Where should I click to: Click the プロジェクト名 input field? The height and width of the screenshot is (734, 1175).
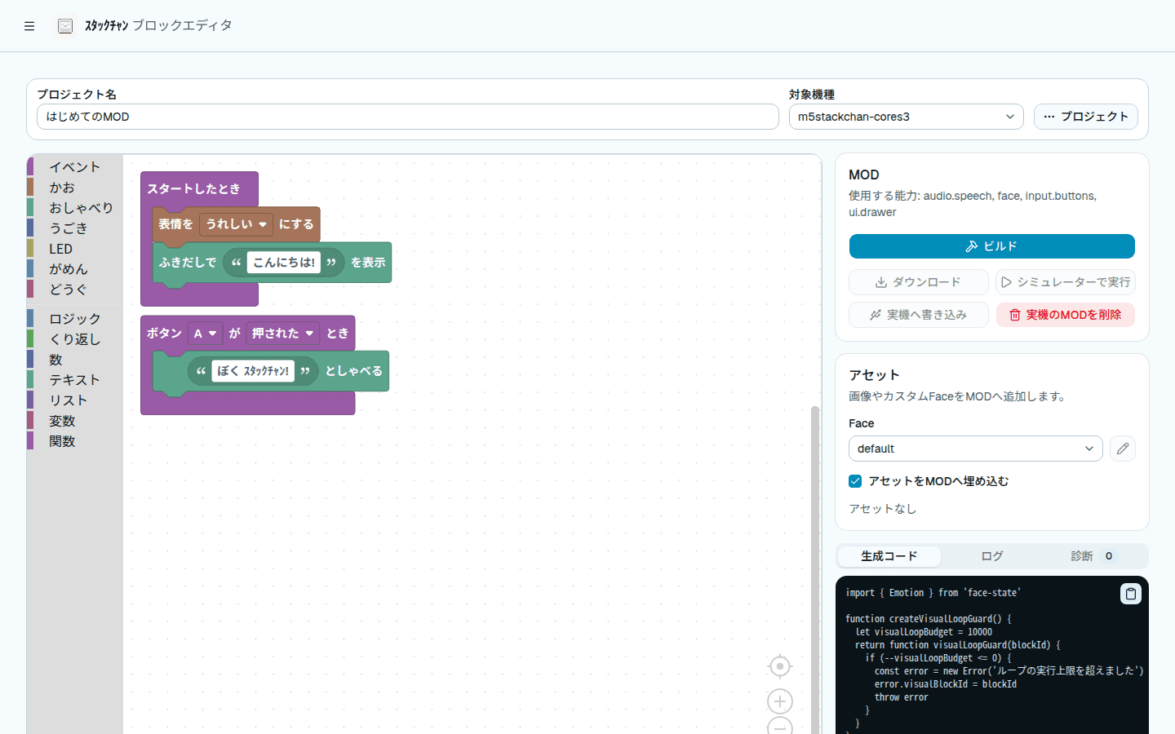407,117
